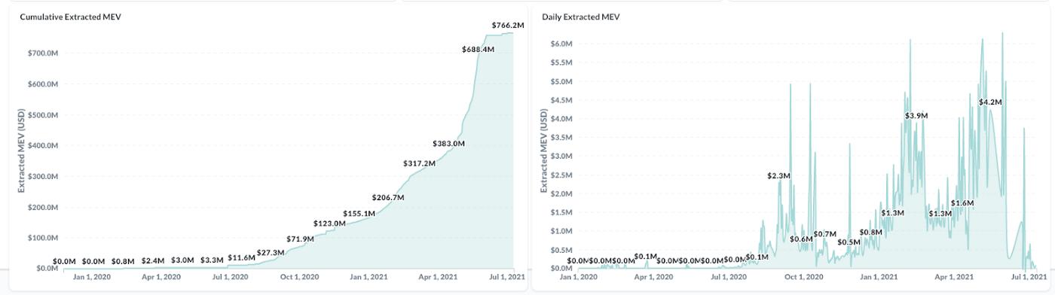Click the $2.3M daily data label
1055x295 pixels.
coord(778,175)
